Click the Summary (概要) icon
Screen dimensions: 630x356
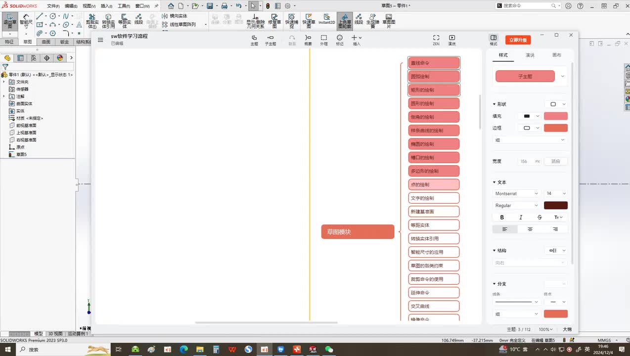click(x=308, y=40)
